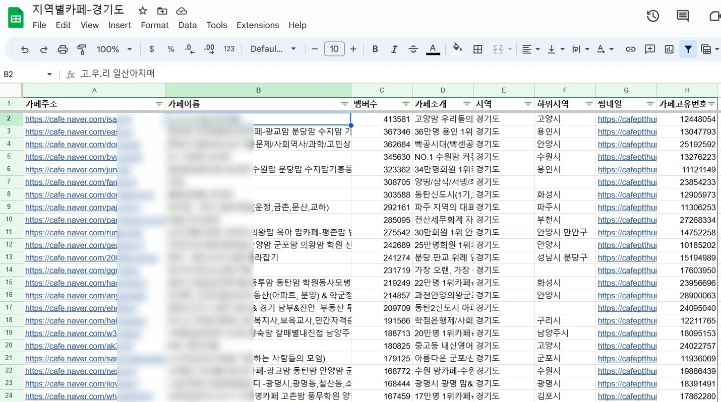Open the Insert menu

tap(119, 25)
